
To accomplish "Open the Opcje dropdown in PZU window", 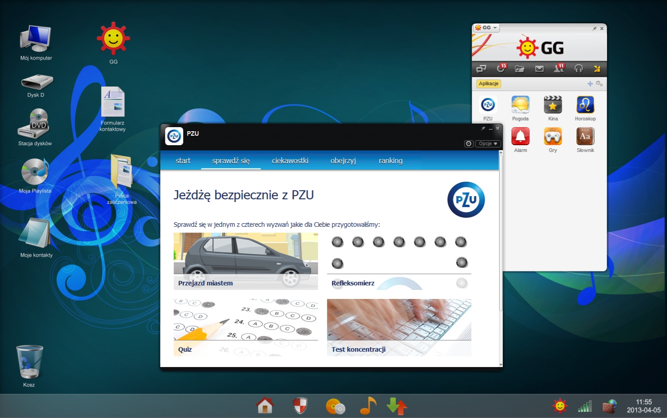I will click(488, 144).
